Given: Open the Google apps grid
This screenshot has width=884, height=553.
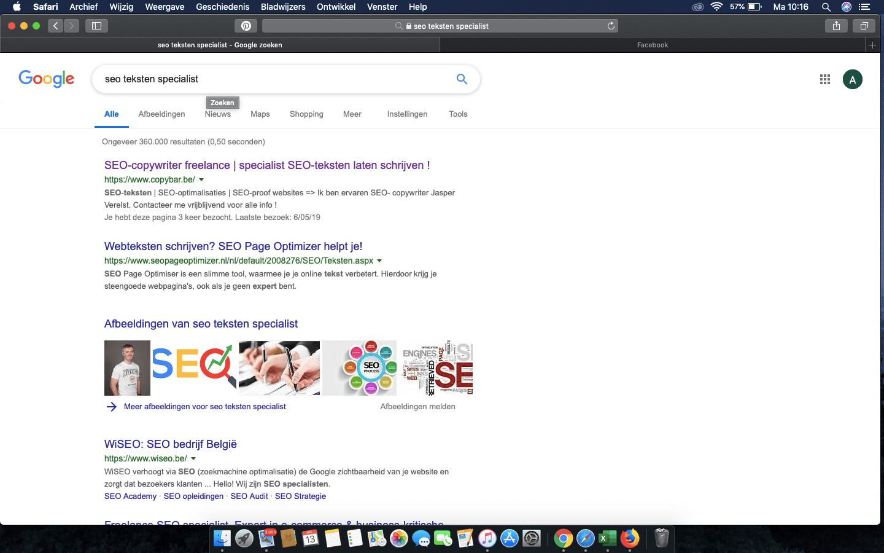Looking at the screenshot, I should click(825, 79).
